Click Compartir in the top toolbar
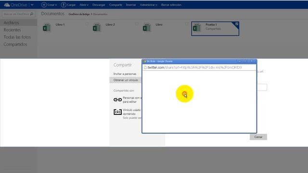Screen dimensions: 308x173 (x=115, y=5)
